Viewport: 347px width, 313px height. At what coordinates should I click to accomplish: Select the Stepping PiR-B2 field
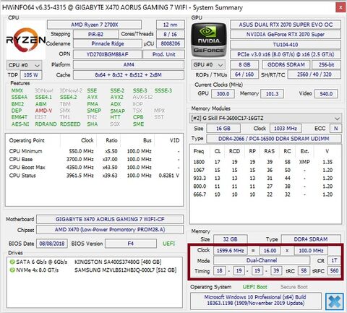pos(95,34)
